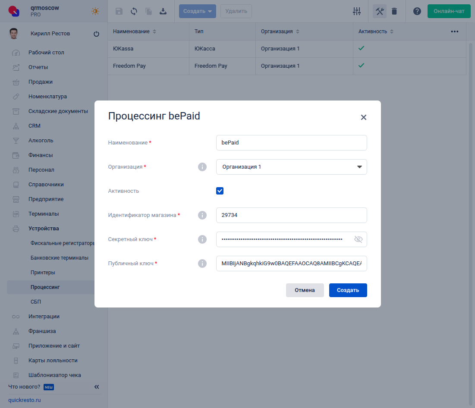Open the Создать dropdown in toolbar

[x=198, y=11]
